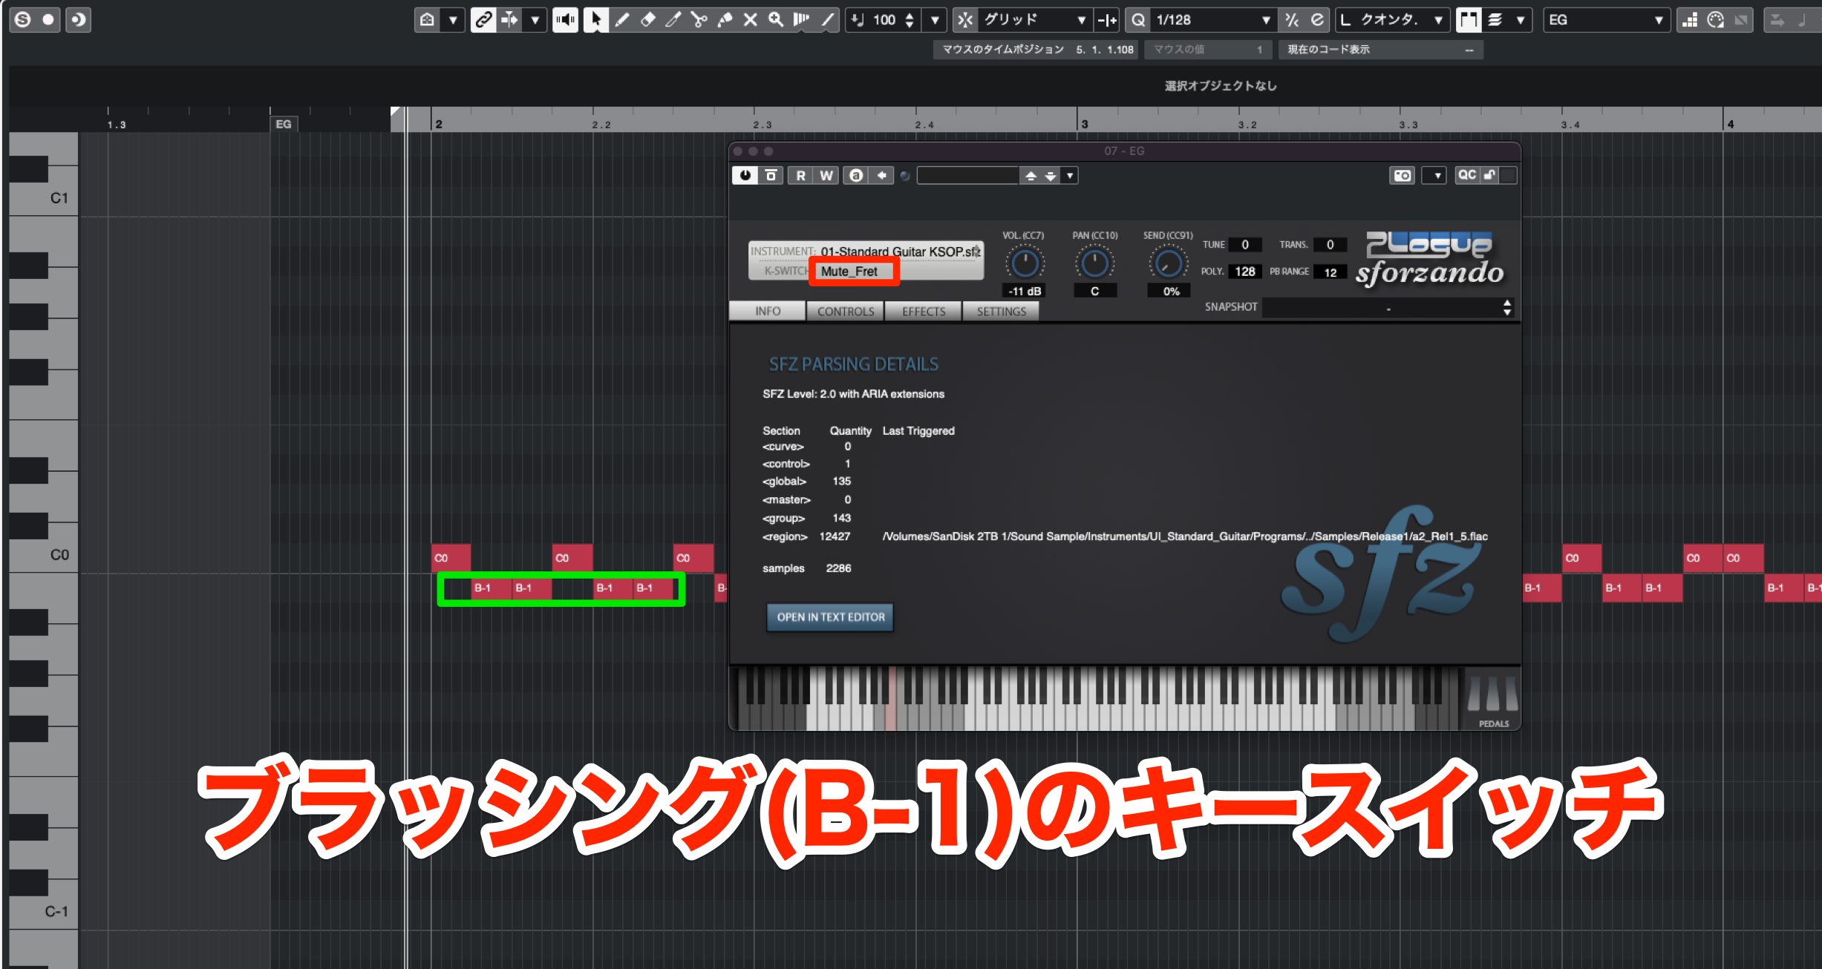Select the Line tool
Image resolution: width=1822 pixels, height=969 pixels.
tap(827, 20)
